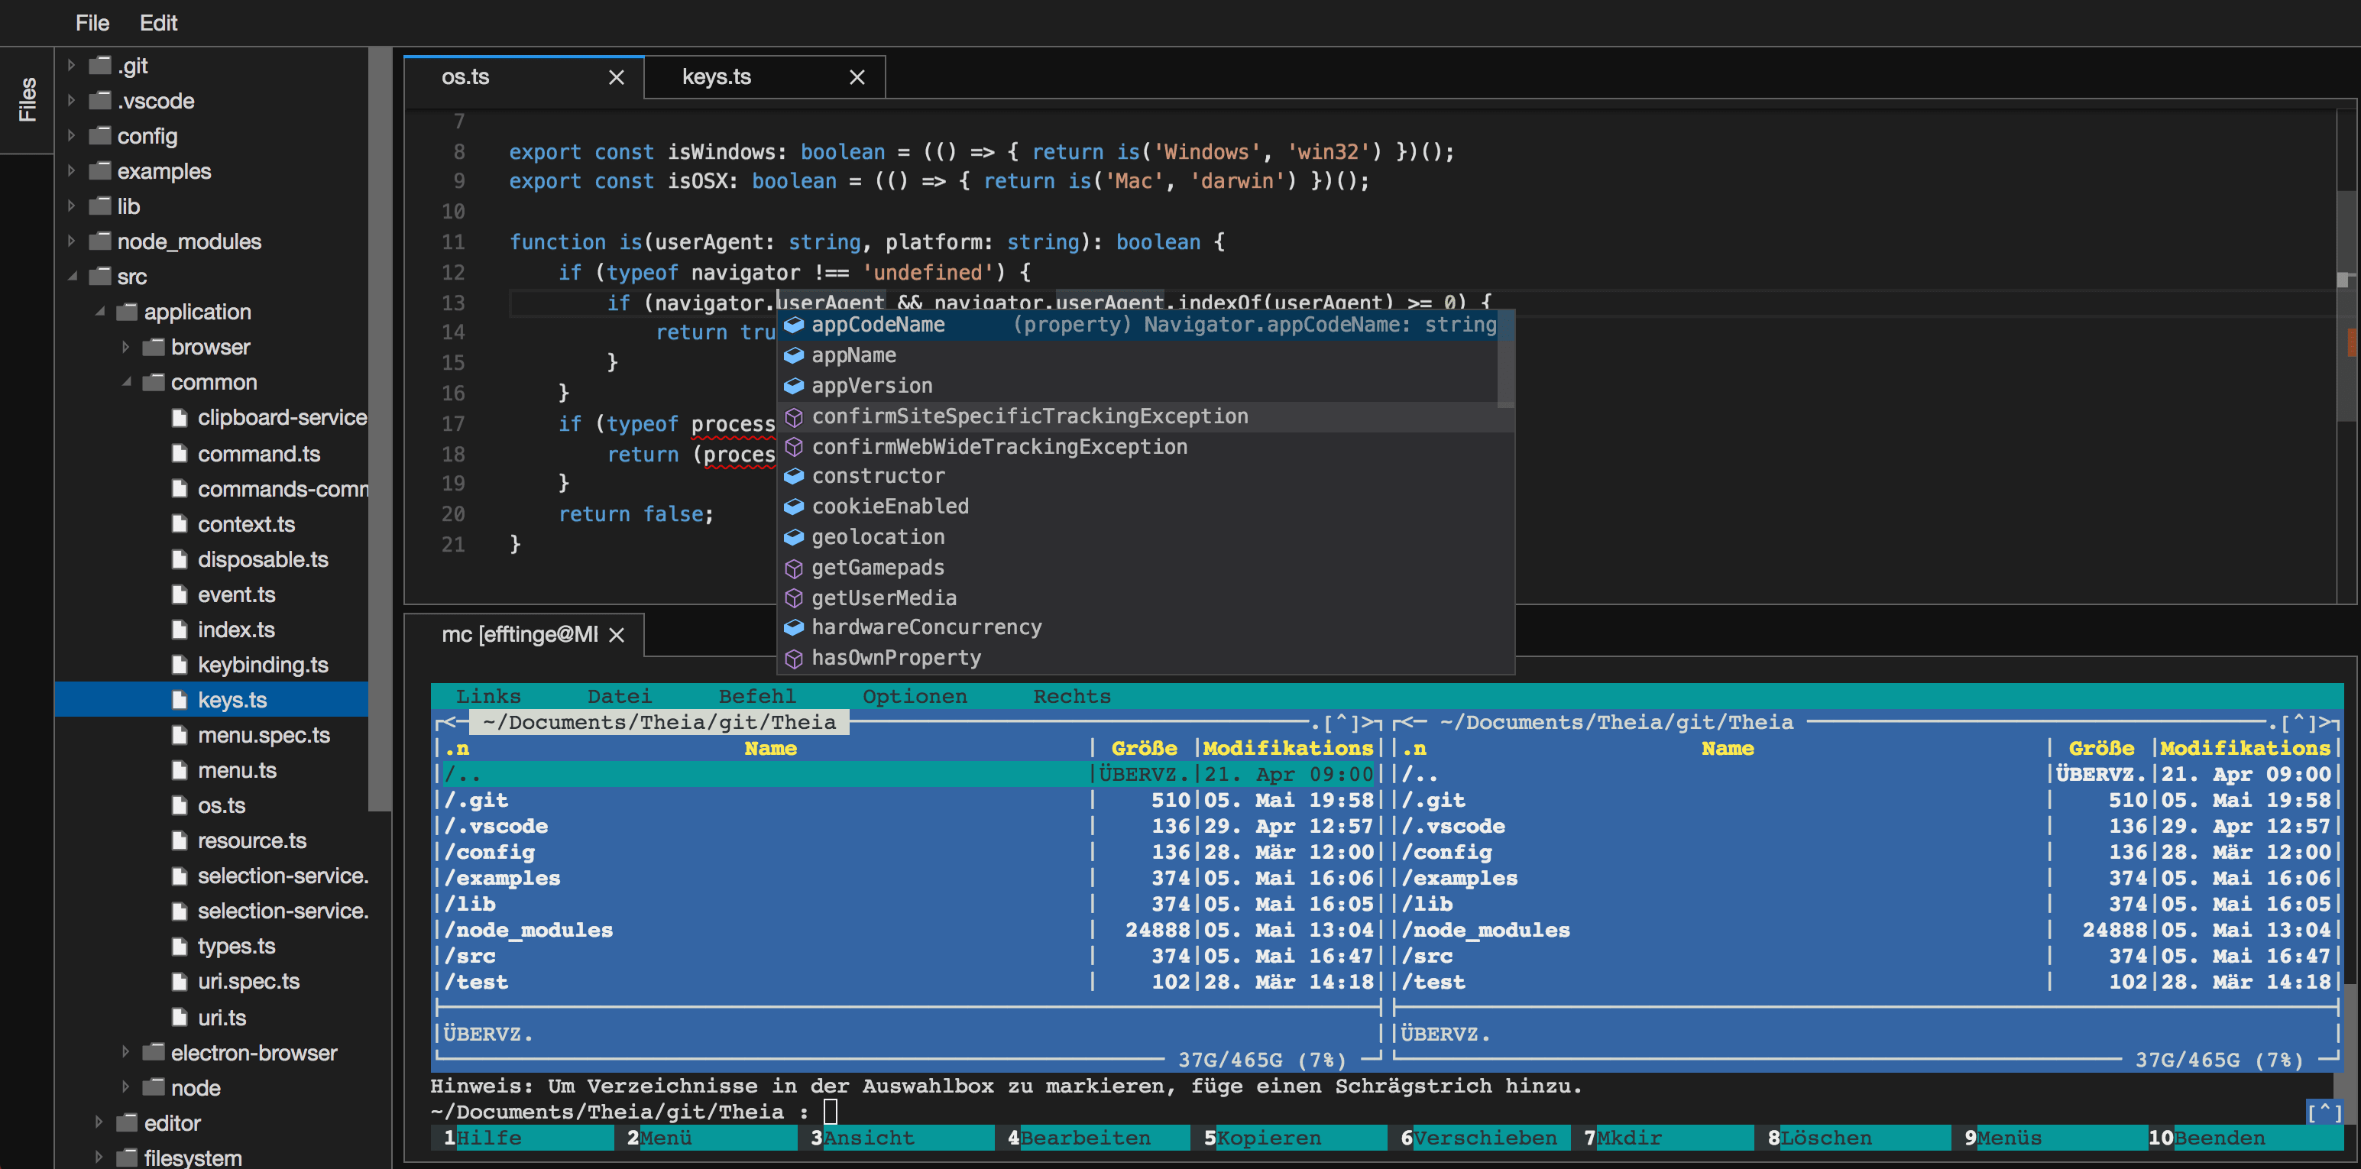Viewport: 2361px width, 1169px height.
Task: Close the keys.ts tab
Action: (x=857, y=78)
